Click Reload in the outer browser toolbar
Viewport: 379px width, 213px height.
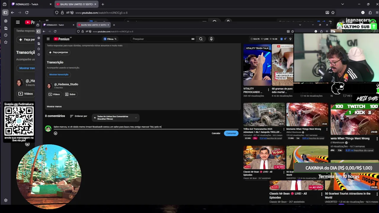point(27,12)
